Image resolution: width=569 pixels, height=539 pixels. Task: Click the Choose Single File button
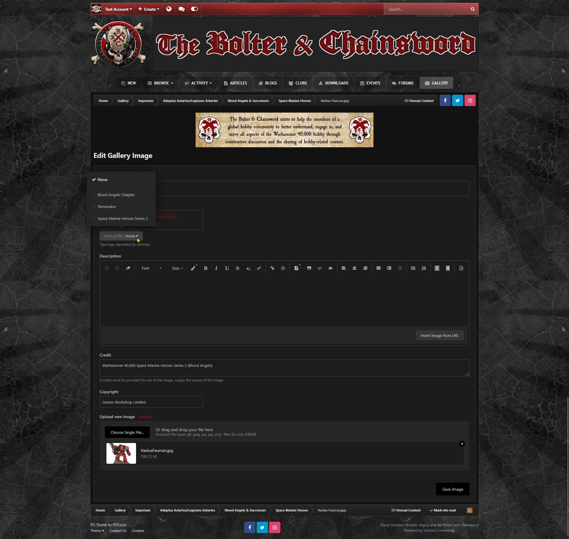(127, 432)
